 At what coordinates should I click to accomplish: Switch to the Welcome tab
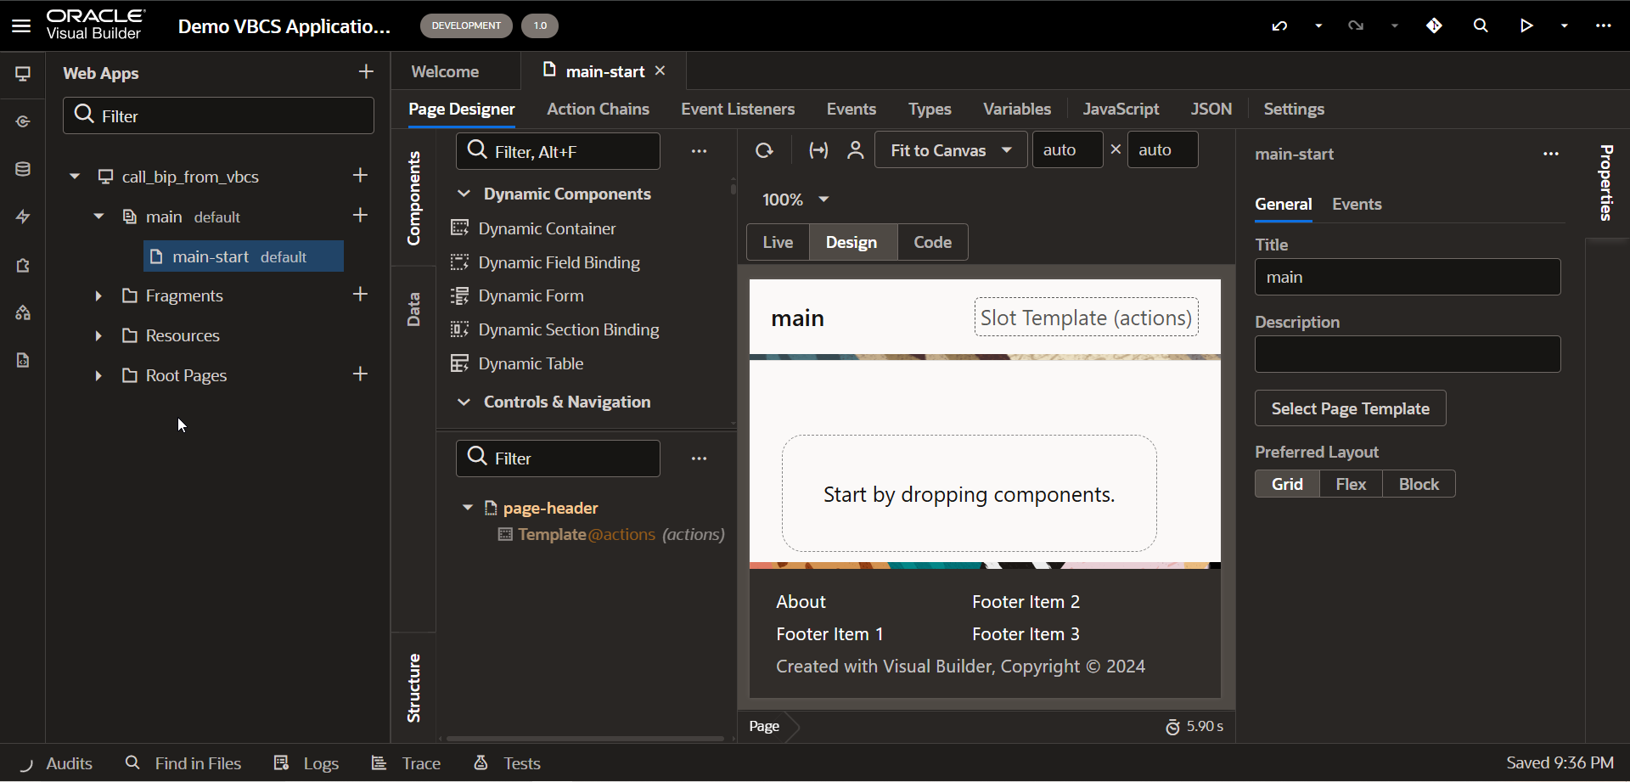(x=445, y=71)
